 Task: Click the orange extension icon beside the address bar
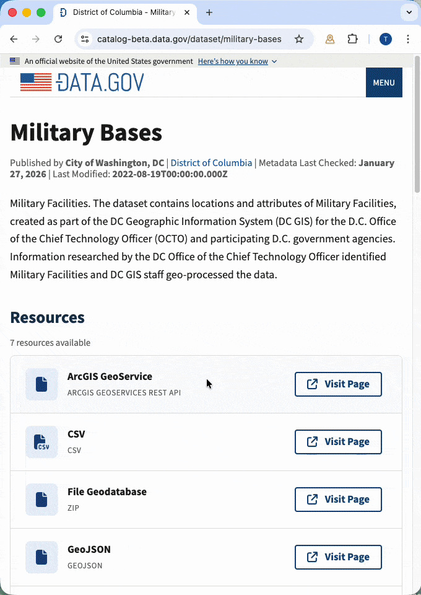click(x=330, y=38)
